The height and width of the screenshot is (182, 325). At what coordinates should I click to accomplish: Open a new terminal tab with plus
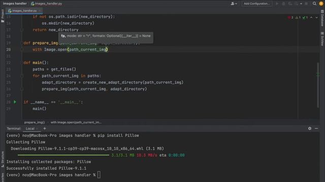45,128
